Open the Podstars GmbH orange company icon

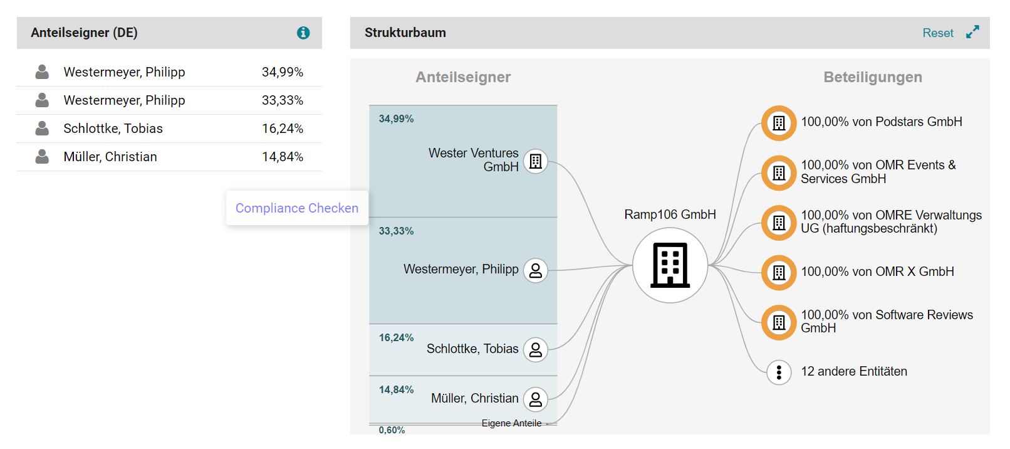pos(779,123)
